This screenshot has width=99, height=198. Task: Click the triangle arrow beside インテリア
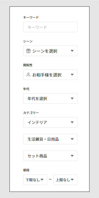tap(72, 122)
